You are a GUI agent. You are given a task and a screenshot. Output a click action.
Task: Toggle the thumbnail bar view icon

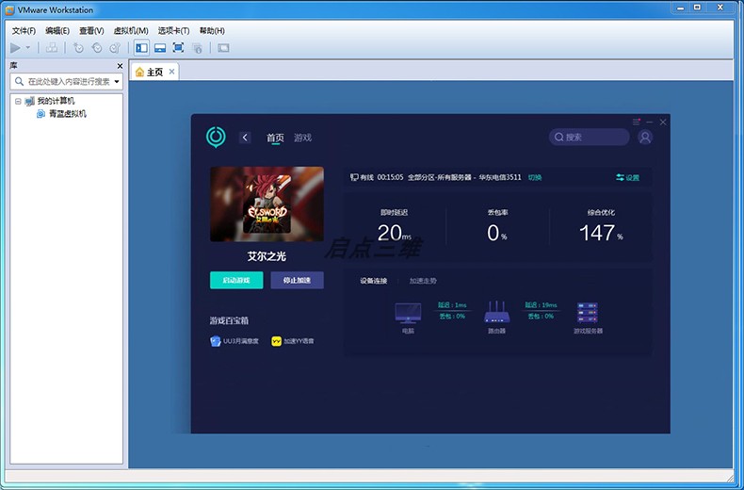[x=160, y=48]
